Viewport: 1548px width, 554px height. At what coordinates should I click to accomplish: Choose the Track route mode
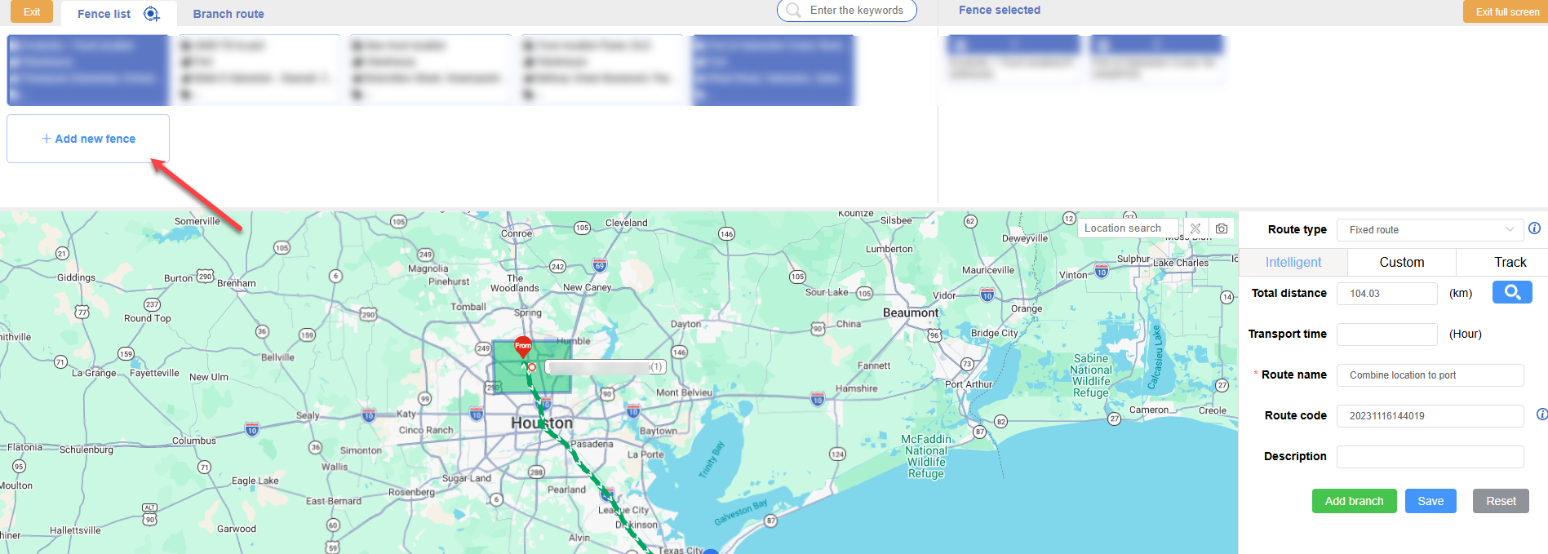(1510, 262)
